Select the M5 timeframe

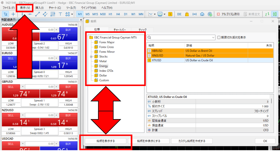point(87,14)
